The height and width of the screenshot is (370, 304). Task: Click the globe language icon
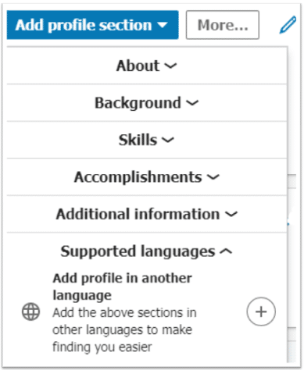(x=30, y=311)
